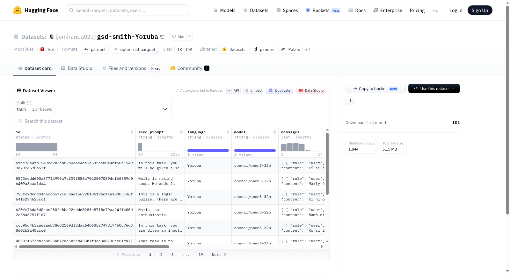Select the 1K - 10K size tag
This screenshot has height=274, width=510.
click(x=185, y=49)
